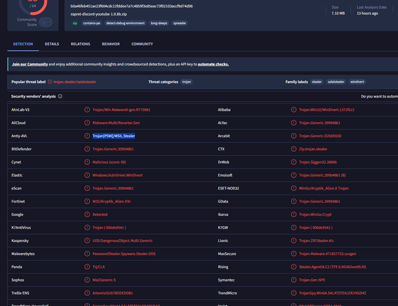398x306 pixels.
Task: Click the file name zapret-discord-youtube-1.9.8b.zip
Action: (99, 14)
